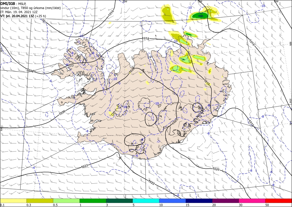292x207 pixels.
Task: Click the 'DMI/IGB' title text
Action: click(x=8, y=4)
